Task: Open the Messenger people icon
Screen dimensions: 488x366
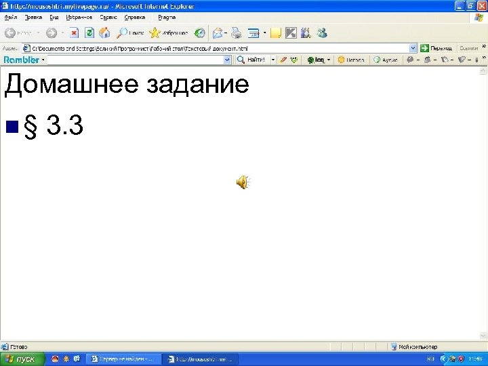Action: (x=322, y=33)
